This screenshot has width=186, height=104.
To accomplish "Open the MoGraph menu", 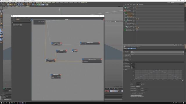I will 45,3.
